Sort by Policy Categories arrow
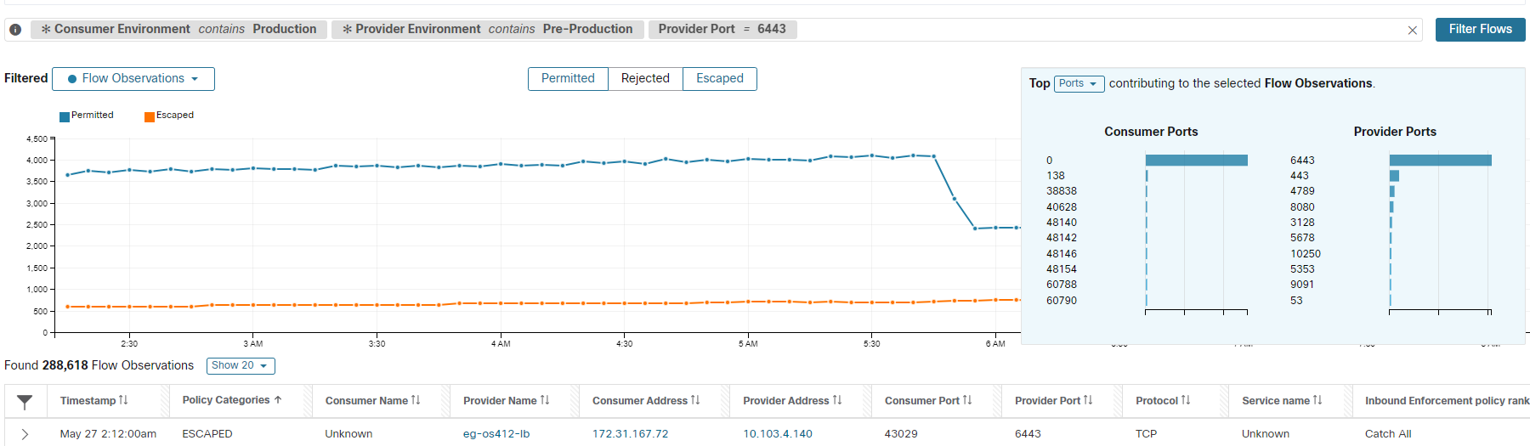 tap(278, 400)
